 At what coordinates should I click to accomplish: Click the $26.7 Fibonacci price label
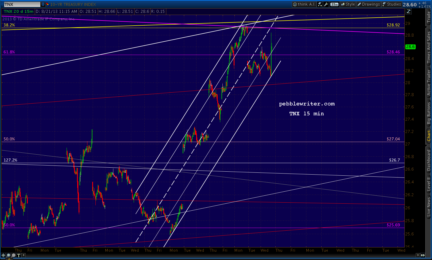coord(395,160)
